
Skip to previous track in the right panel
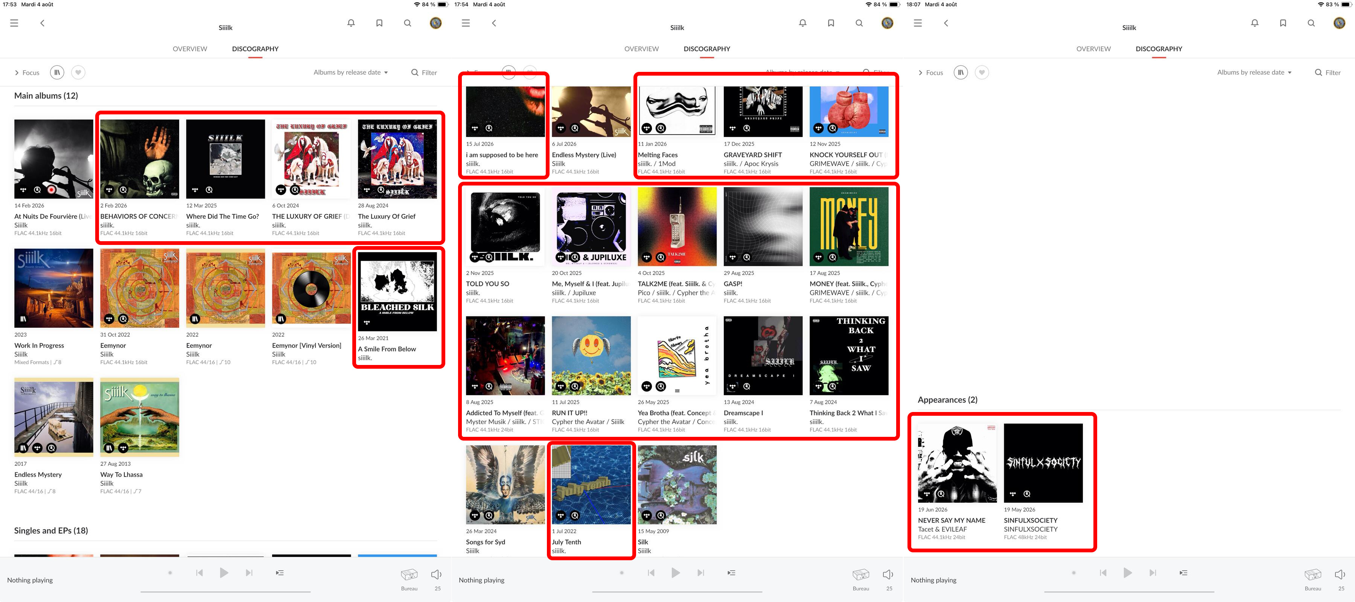1103,573
